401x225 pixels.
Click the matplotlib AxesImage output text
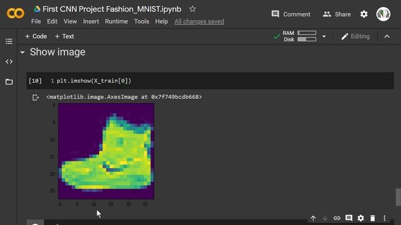[124, 97]
